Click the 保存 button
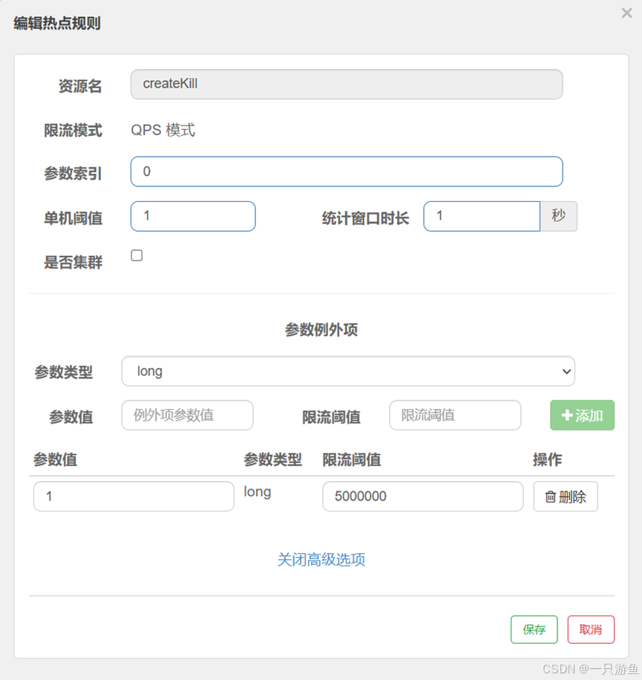Image resolution: width=642 pixels, height=680 pixels. pyautogui.click(x=534, y=630)
